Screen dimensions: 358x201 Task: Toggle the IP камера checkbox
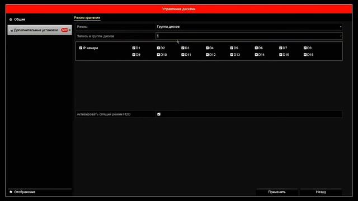(x=81, y=48)
